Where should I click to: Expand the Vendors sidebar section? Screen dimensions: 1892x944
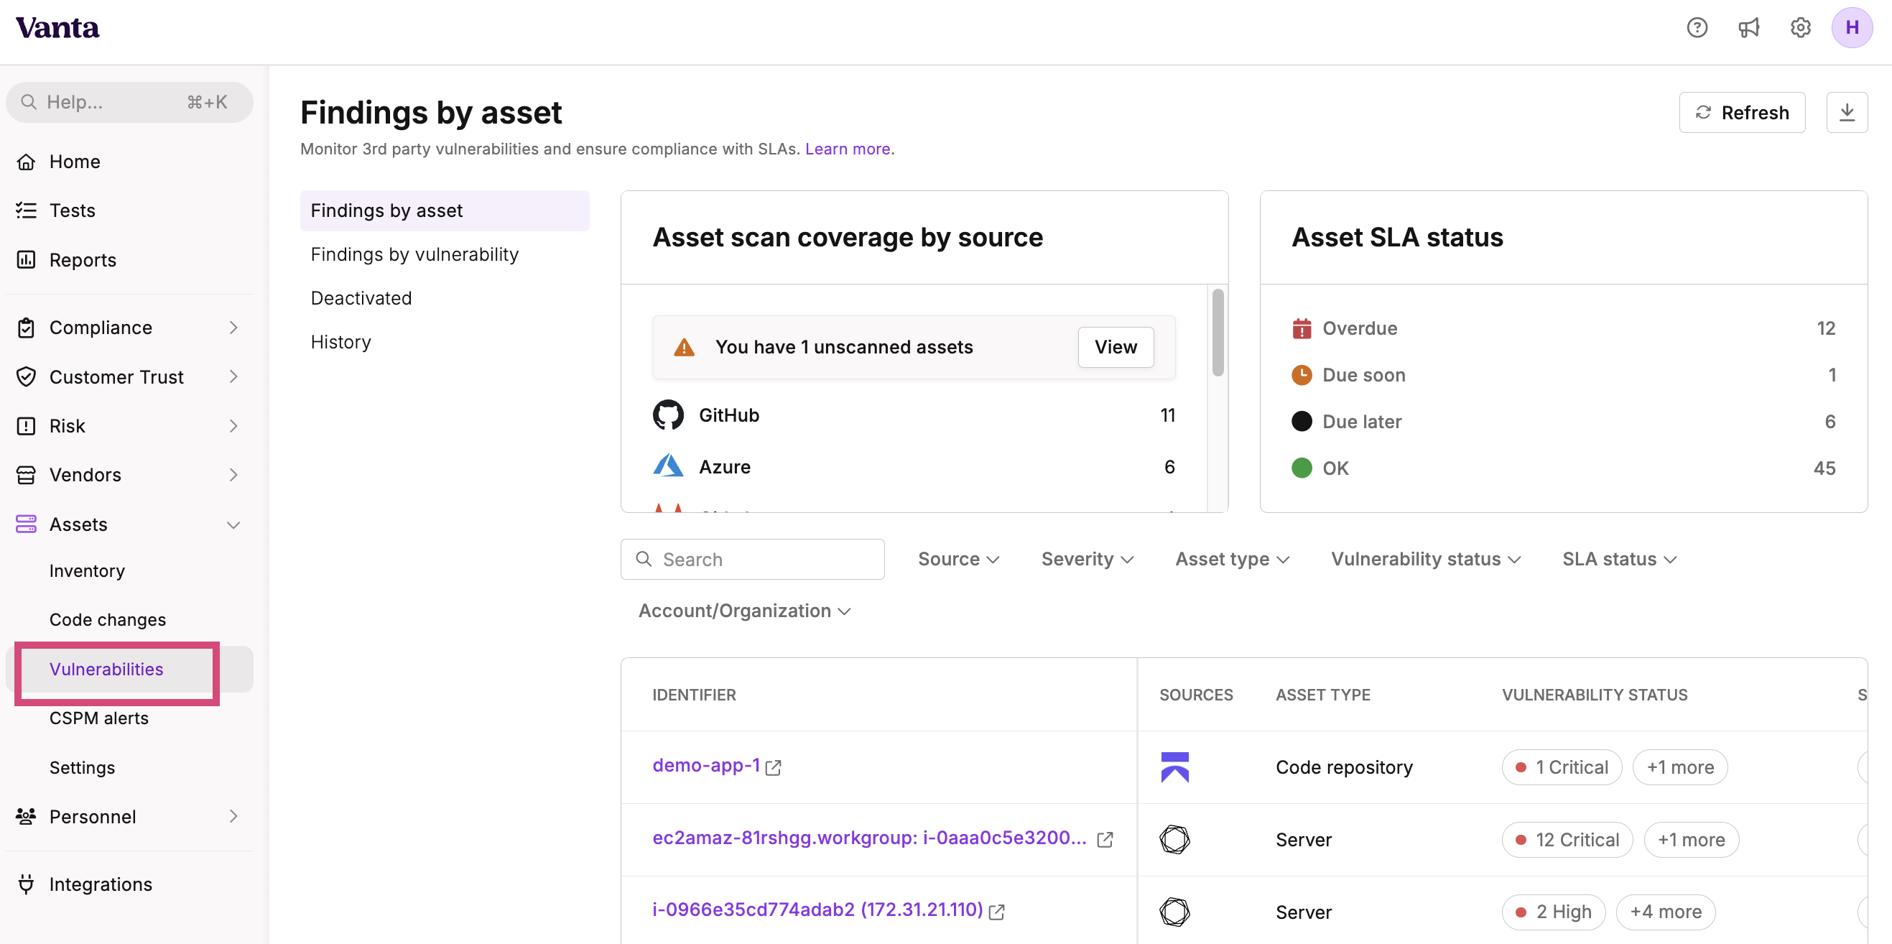point(233,476)
